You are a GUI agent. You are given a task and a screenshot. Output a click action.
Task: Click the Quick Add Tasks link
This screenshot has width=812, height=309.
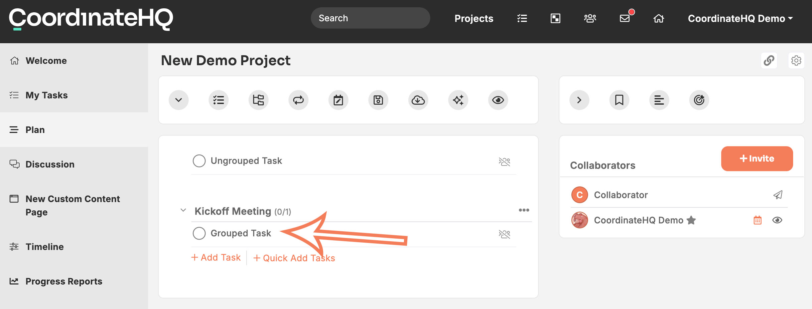click(x=294, y=258)
